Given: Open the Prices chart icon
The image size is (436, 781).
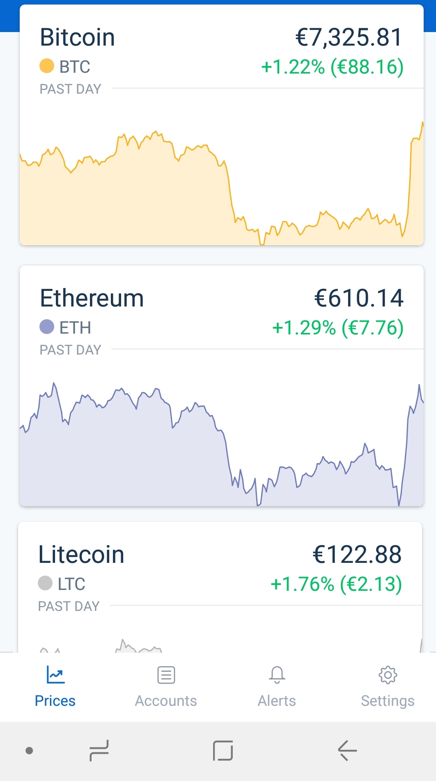Looking at the screenshot, I should coord(55,675).
